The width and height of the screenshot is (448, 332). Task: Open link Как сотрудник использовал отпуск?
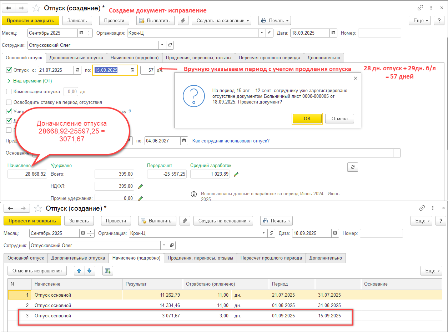pos(231,141)
